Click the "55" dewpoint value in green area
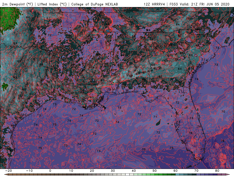The height and width of the screenshot is (176, 234). point(11,26)
